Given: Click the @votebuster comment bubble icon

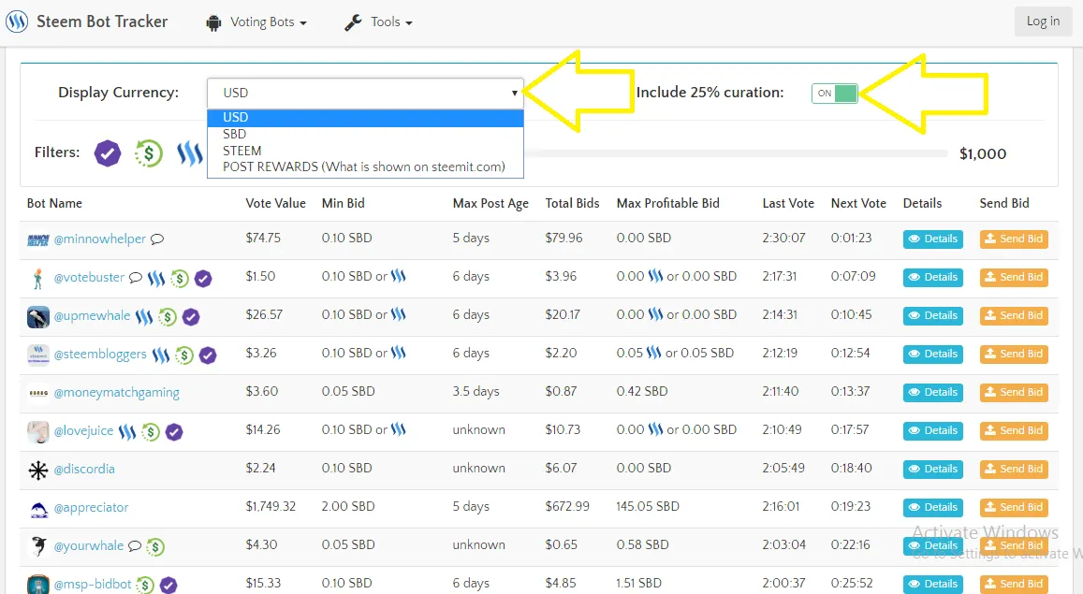Looking at the screenshot, I should [x=136, y=277].
